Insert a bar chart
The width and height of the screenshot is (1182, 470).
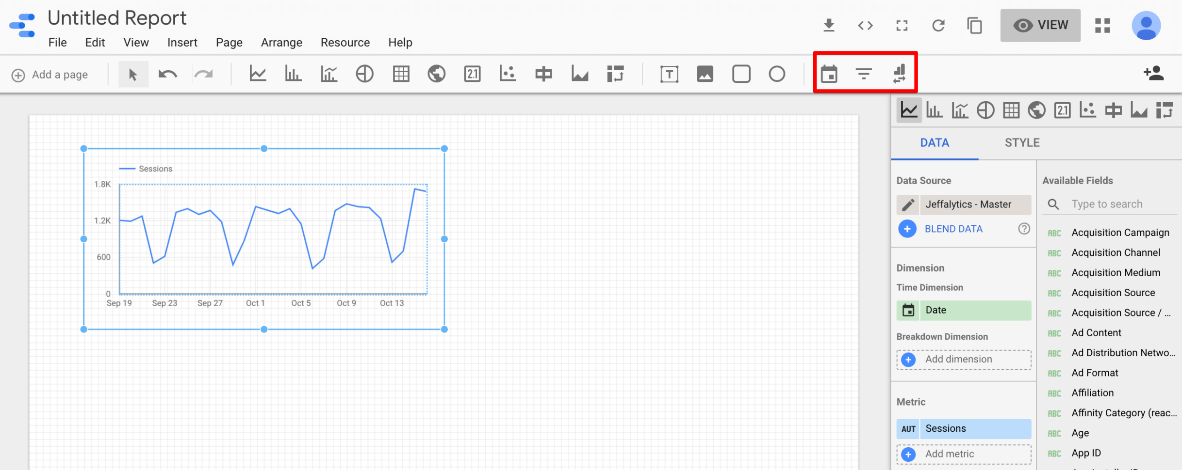[293, 74]
